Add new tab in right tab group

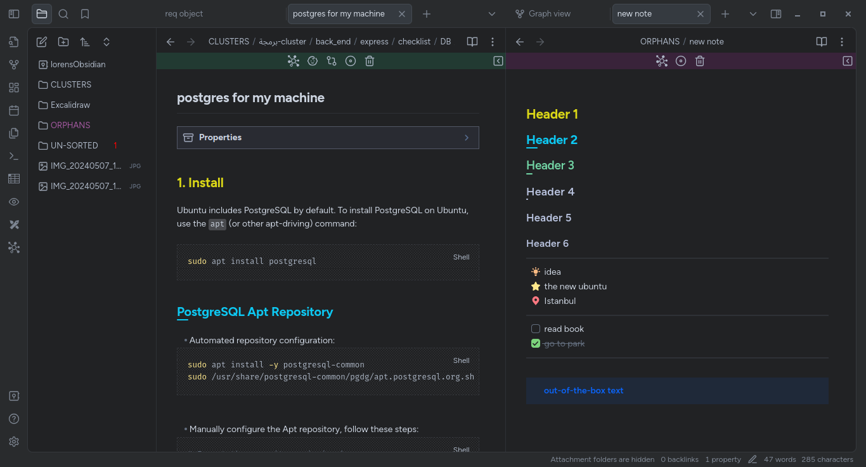pos(725,14)
